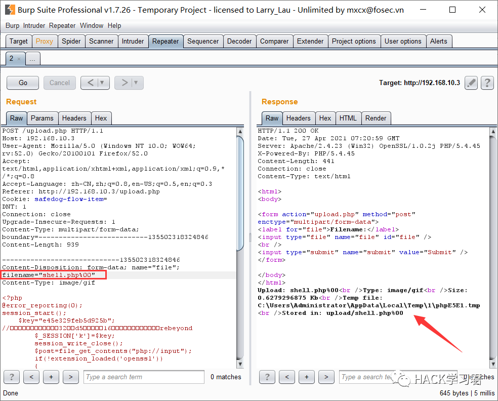Click plus options button in request search
This screenshot has width=498, height=401.
click(51, 377)
